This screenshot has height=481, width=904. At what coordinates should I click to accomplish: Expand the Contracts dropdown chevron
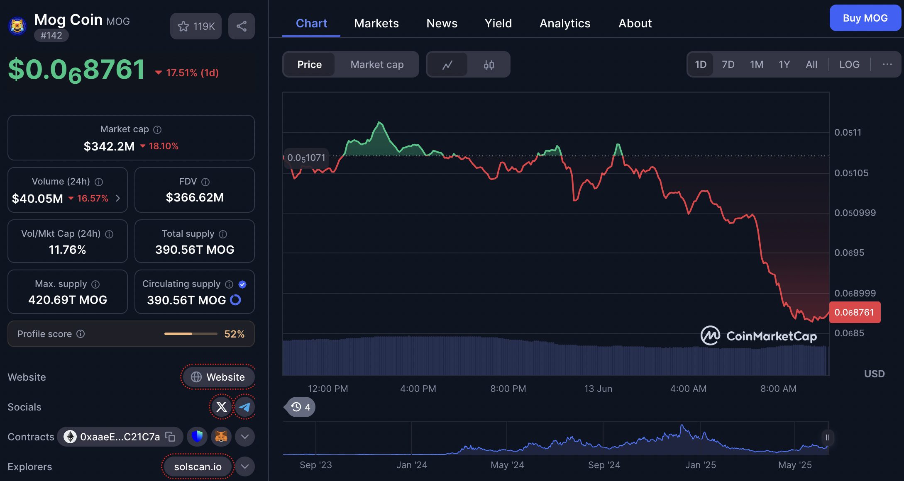[245, 437]
